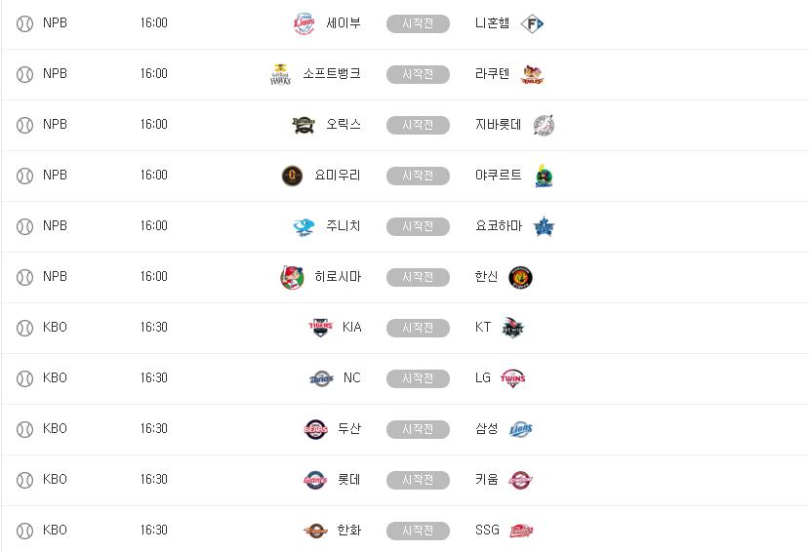The image size is (809, 552).
Task: Click the KIA Tigers team logo
Action: [x=320, y=328]
